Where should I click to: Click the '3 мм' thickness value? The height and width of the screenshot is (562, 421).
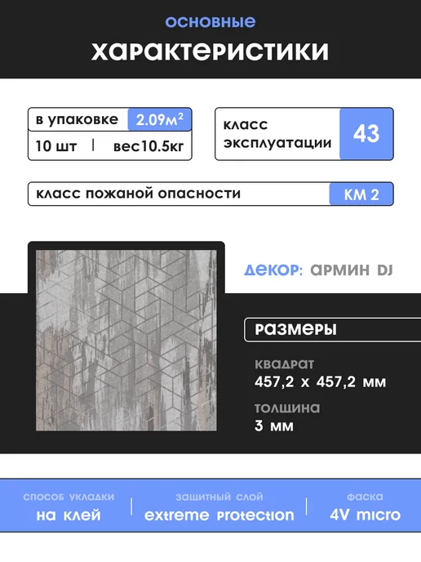[x=274, y=426]
